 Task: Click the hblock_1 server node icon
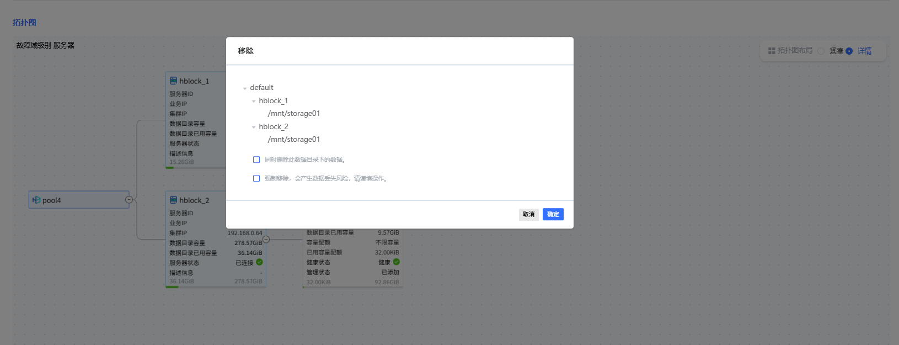(173, 81)
